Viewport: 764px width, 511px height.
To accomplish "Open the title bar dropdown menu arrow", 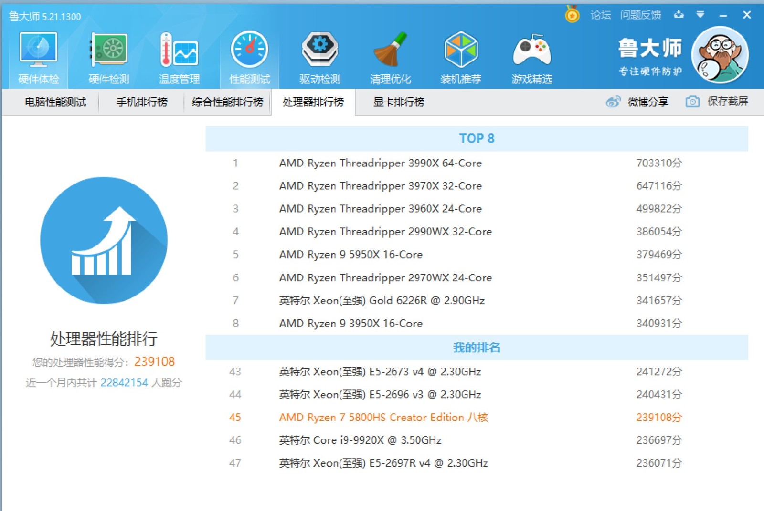I will click(x=700, y=14).
